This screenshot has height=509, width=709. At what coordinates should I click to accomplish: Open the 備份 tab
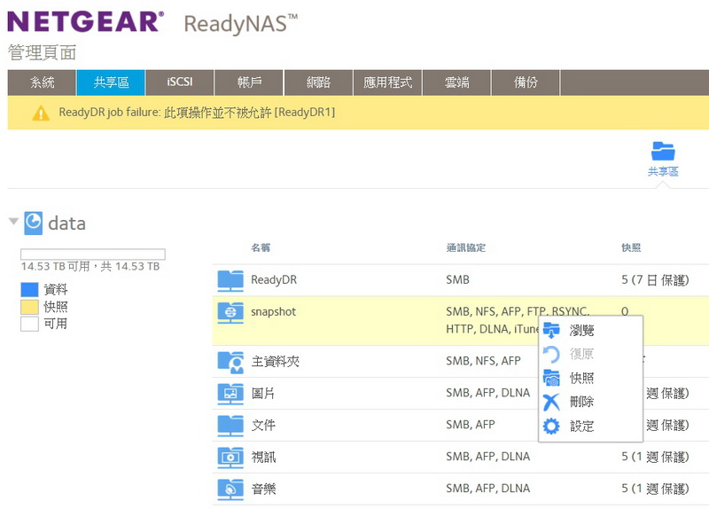point(526,82)
